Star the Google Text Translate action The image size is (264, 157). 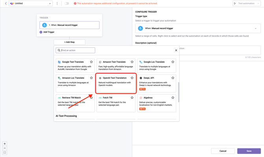(91, 62)
